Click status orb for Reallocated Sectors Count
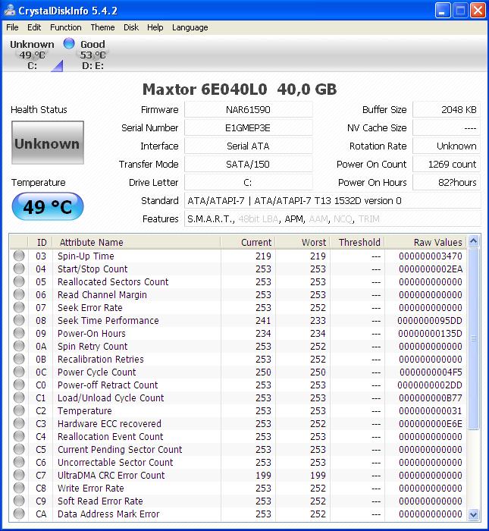This screenshot has width=489, height=531. pos(19,281)
